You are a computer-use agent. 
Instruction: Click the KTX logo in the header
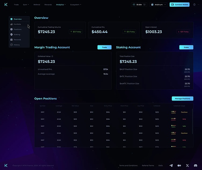point(6,5)
